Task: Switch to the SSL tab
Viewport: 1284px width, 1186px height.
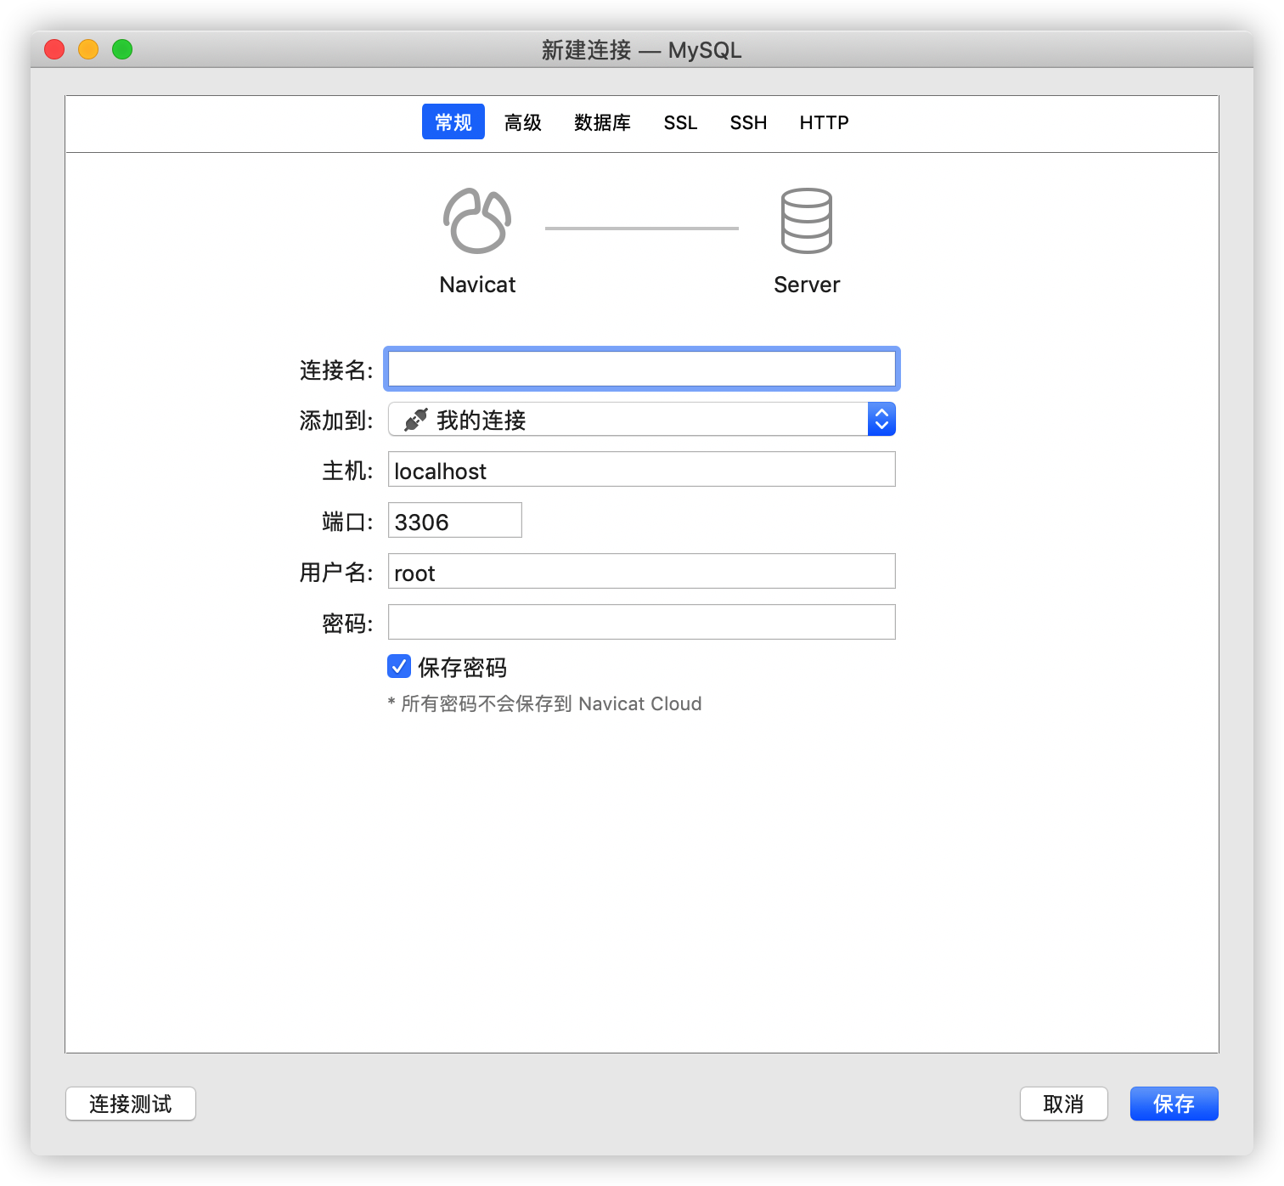Action: [x=680, y=122]
